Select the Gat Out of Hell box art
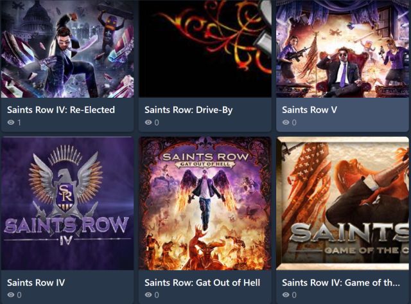The height and width of the screenshot is (304, 411). coord(205,203)
